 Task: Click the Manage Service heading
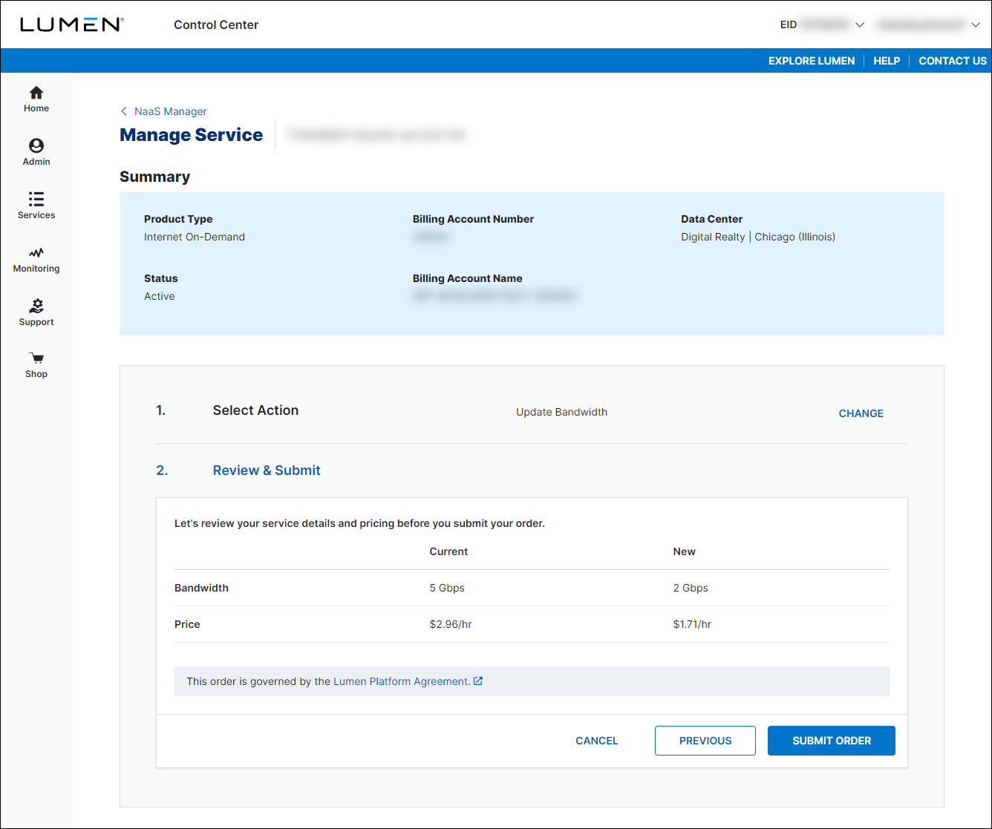(x=192, y=135)
